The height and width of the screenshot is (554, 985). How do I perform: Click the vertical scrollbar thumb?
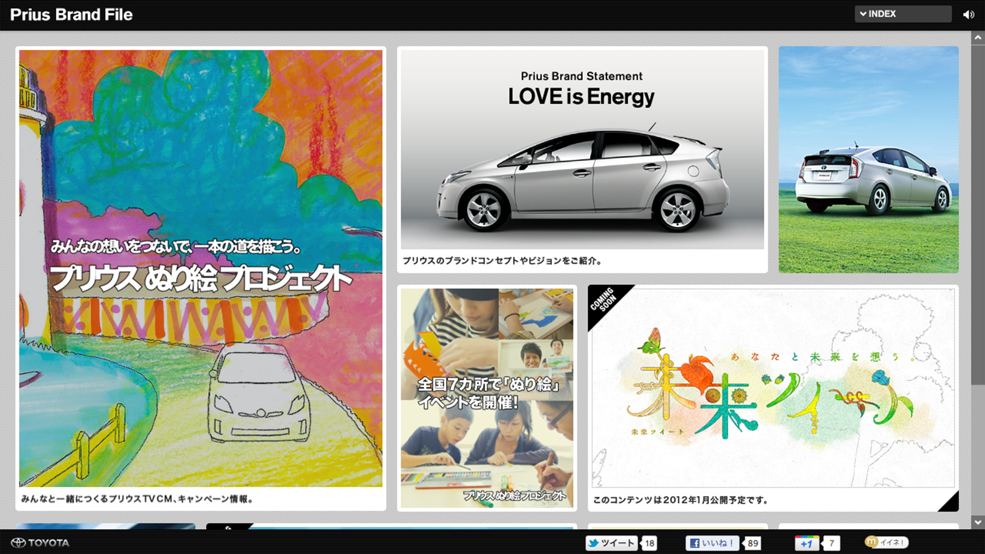tap(978, 214)
